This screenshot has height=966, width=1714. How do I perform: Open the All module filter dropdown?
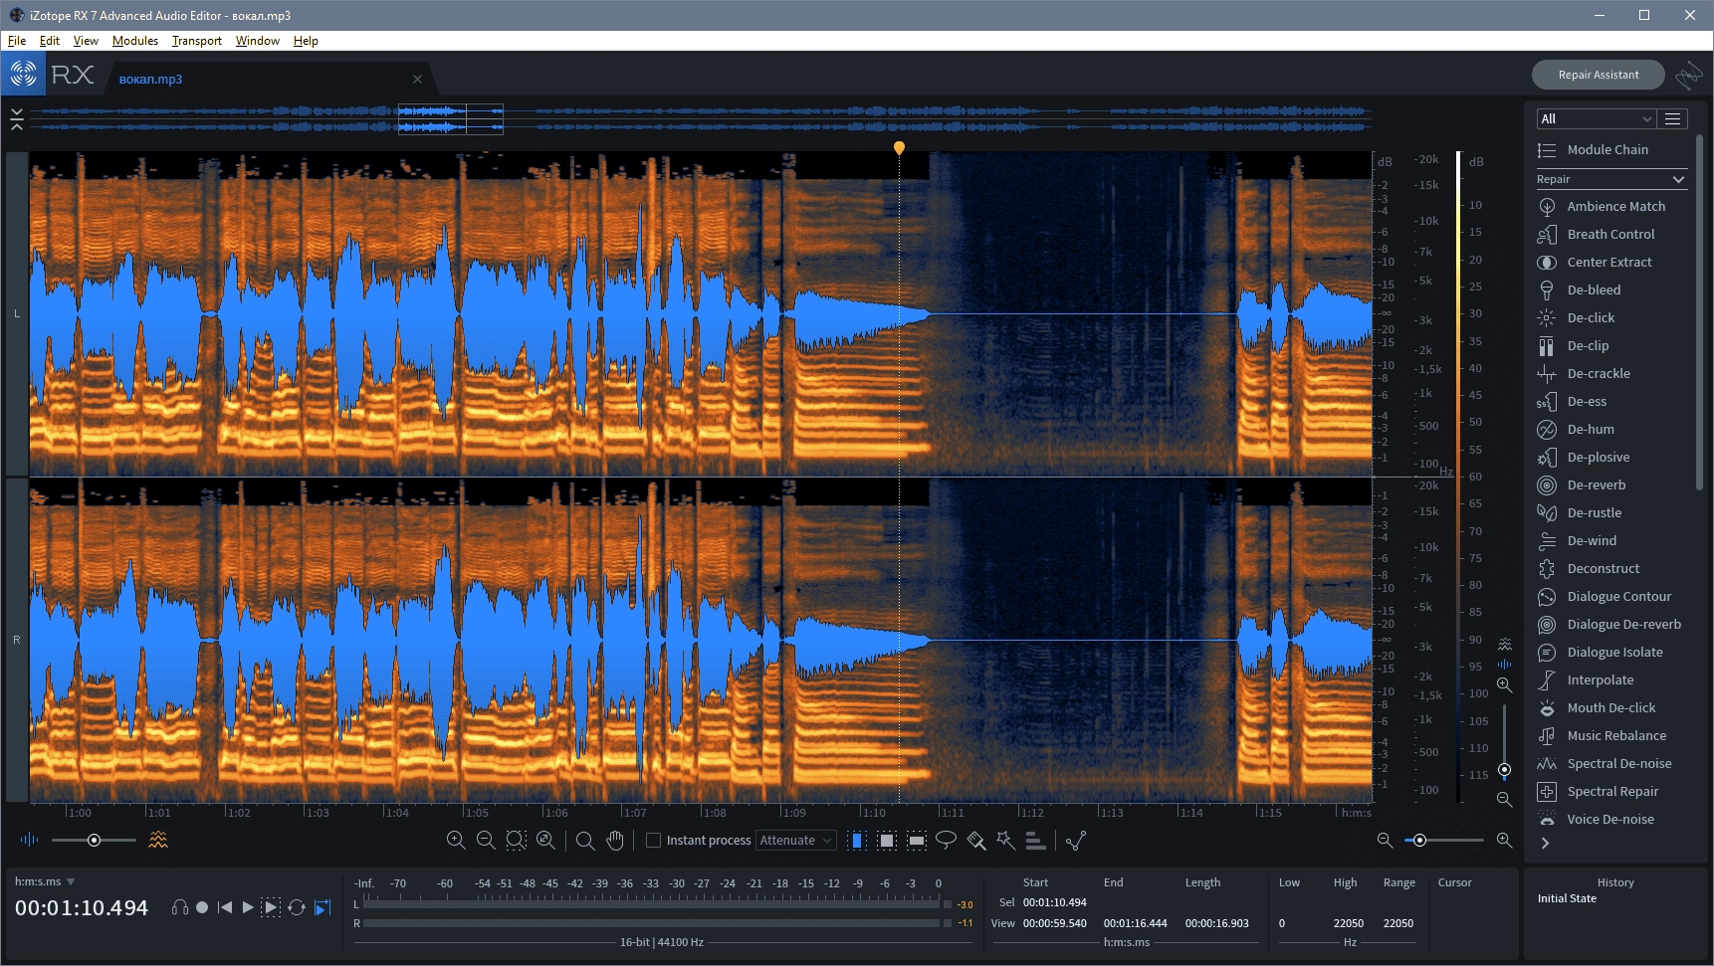(1596, 118)
